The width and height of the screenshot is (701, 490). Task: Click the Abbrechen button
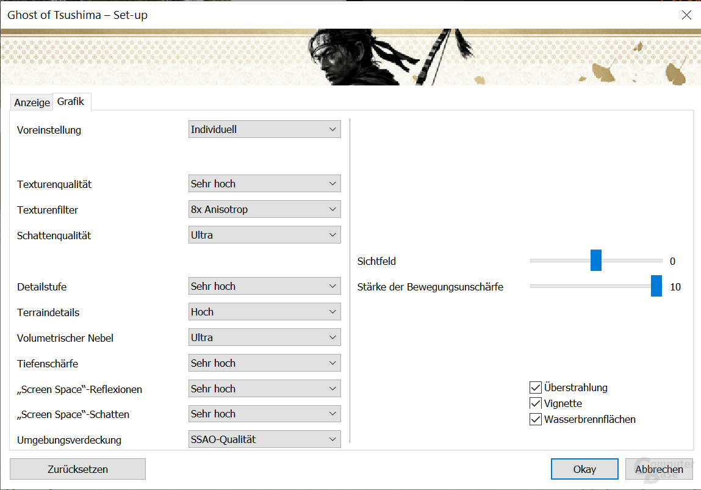[659, 469]
